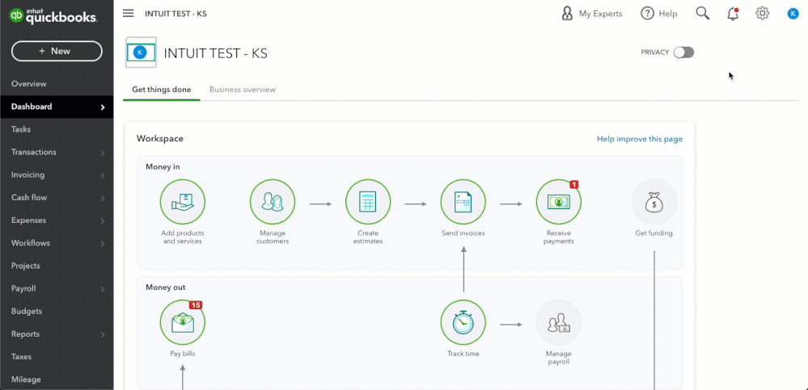Click the Money out section label
This screenshot has height=390, width=808.
coord(166,287)
